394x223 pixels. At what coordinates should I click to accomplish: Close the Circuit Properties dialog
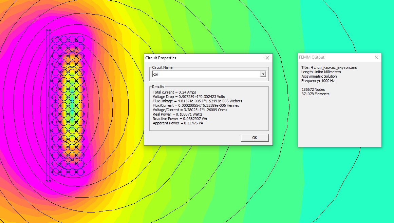click(x=267, y=58)
